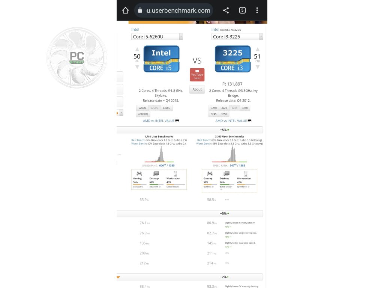Click i5-6260U Desktop monitor icon

[x=156, y=174]
